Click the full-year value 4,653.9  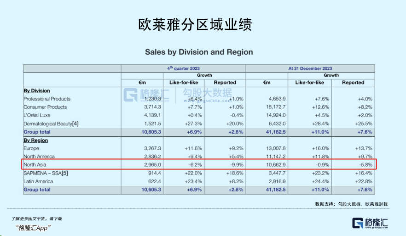click(277, 99)
